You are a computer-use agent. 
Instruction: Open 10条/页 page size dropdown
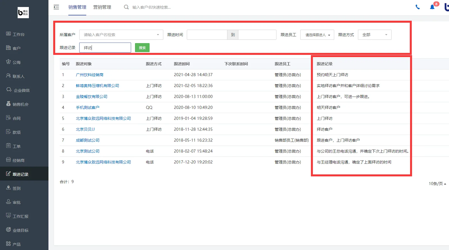(437, 184)
